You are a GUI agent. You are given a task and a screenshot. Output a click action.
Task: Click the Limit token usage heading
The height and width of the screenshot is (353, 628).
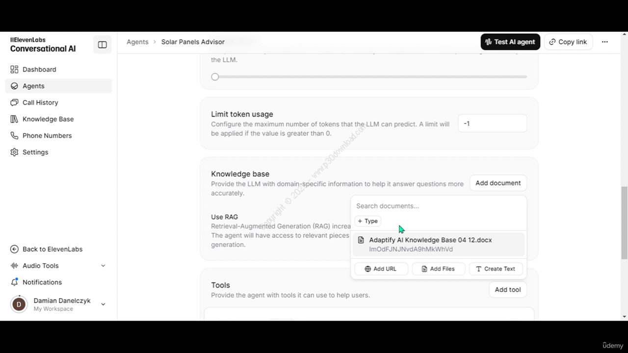click(x=242, y=114)
